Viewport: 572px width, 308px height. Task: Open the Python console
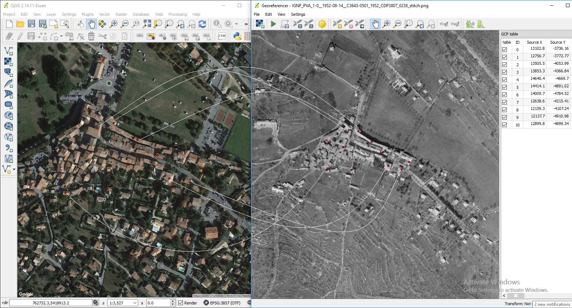tap(237, 36)
